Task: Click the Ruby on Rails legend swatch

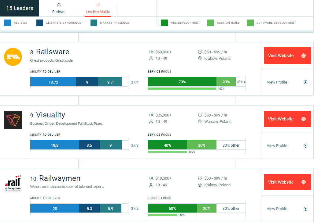Action: click(211, 23)
